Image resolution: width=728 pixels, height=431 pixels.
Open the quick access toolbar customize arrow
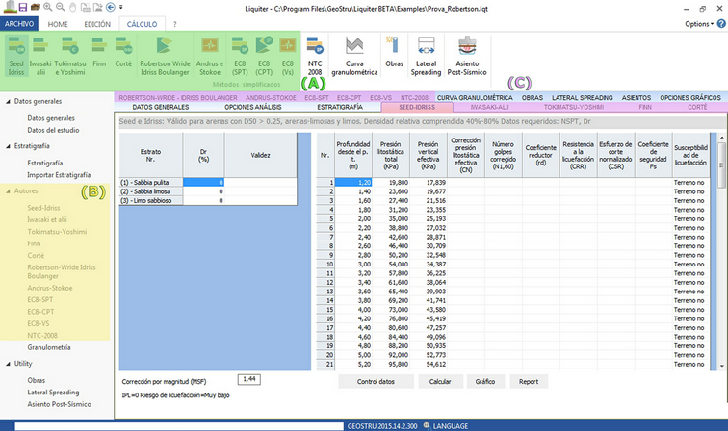tap(120, 7)
